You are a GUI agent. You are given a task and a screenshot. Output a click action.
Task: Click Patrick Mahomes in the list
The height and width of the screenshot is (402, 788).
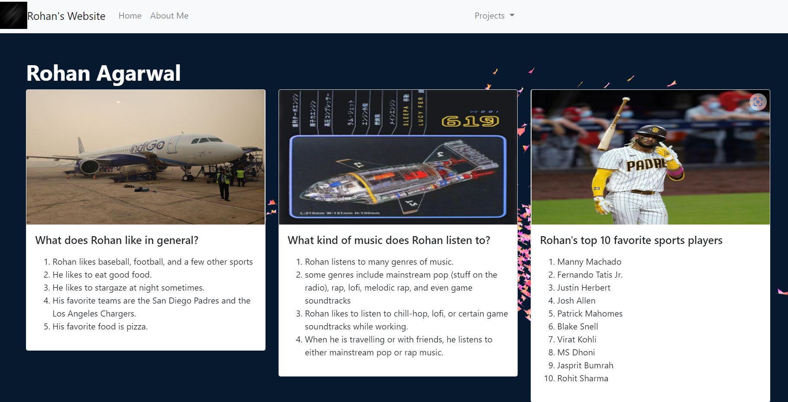pyautogui.click(x=590, y=313)
